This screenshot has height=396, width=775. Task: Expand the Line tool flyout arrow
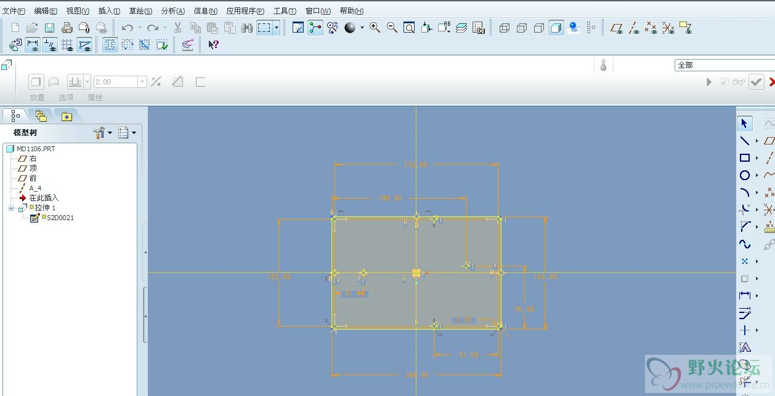click(757, 141)
